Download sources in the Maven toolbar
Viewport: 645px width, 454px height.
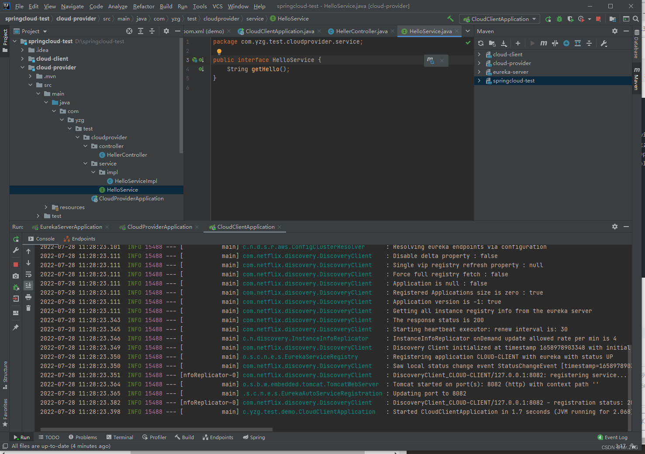point(504,43)
